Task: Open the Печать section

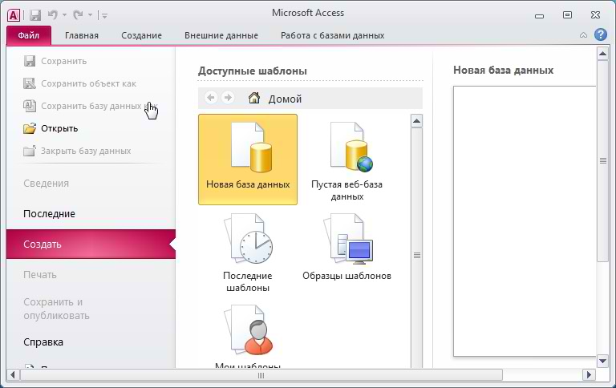Action: (x=39, y=274)
